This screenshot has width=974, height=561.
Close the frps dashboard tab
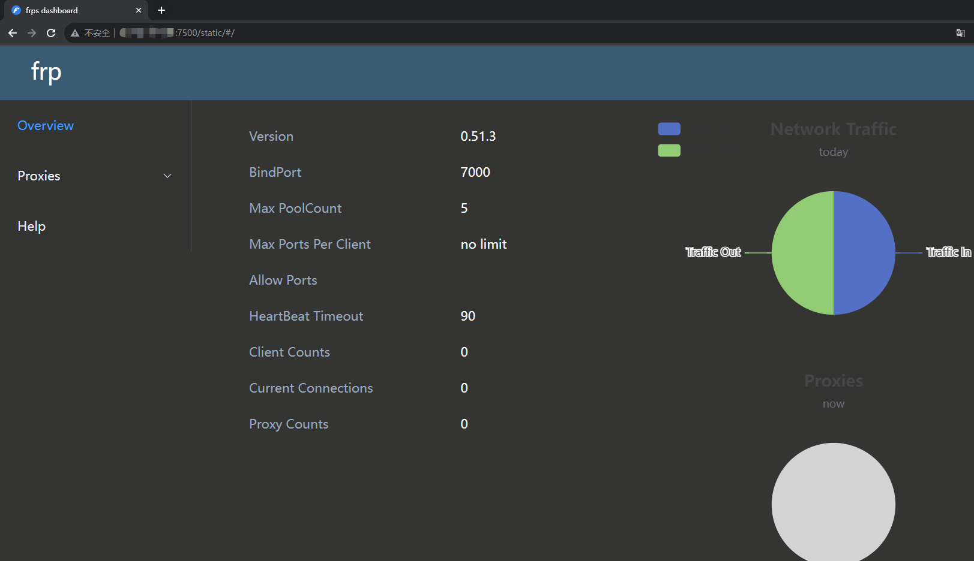click(139, 10)
